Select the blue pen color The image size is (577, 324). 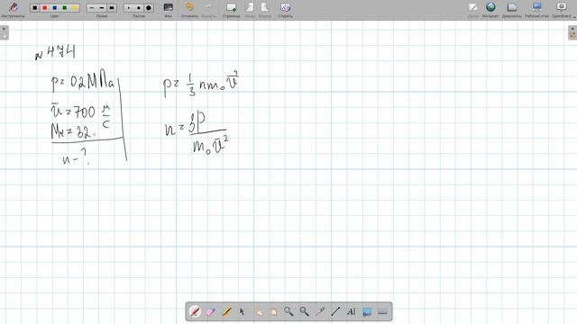point(55,8)
